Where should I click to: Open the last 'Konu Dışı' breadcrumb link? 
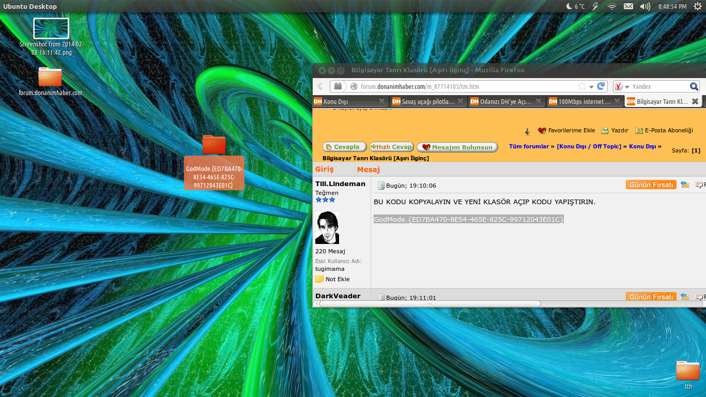tap(642, 147)
